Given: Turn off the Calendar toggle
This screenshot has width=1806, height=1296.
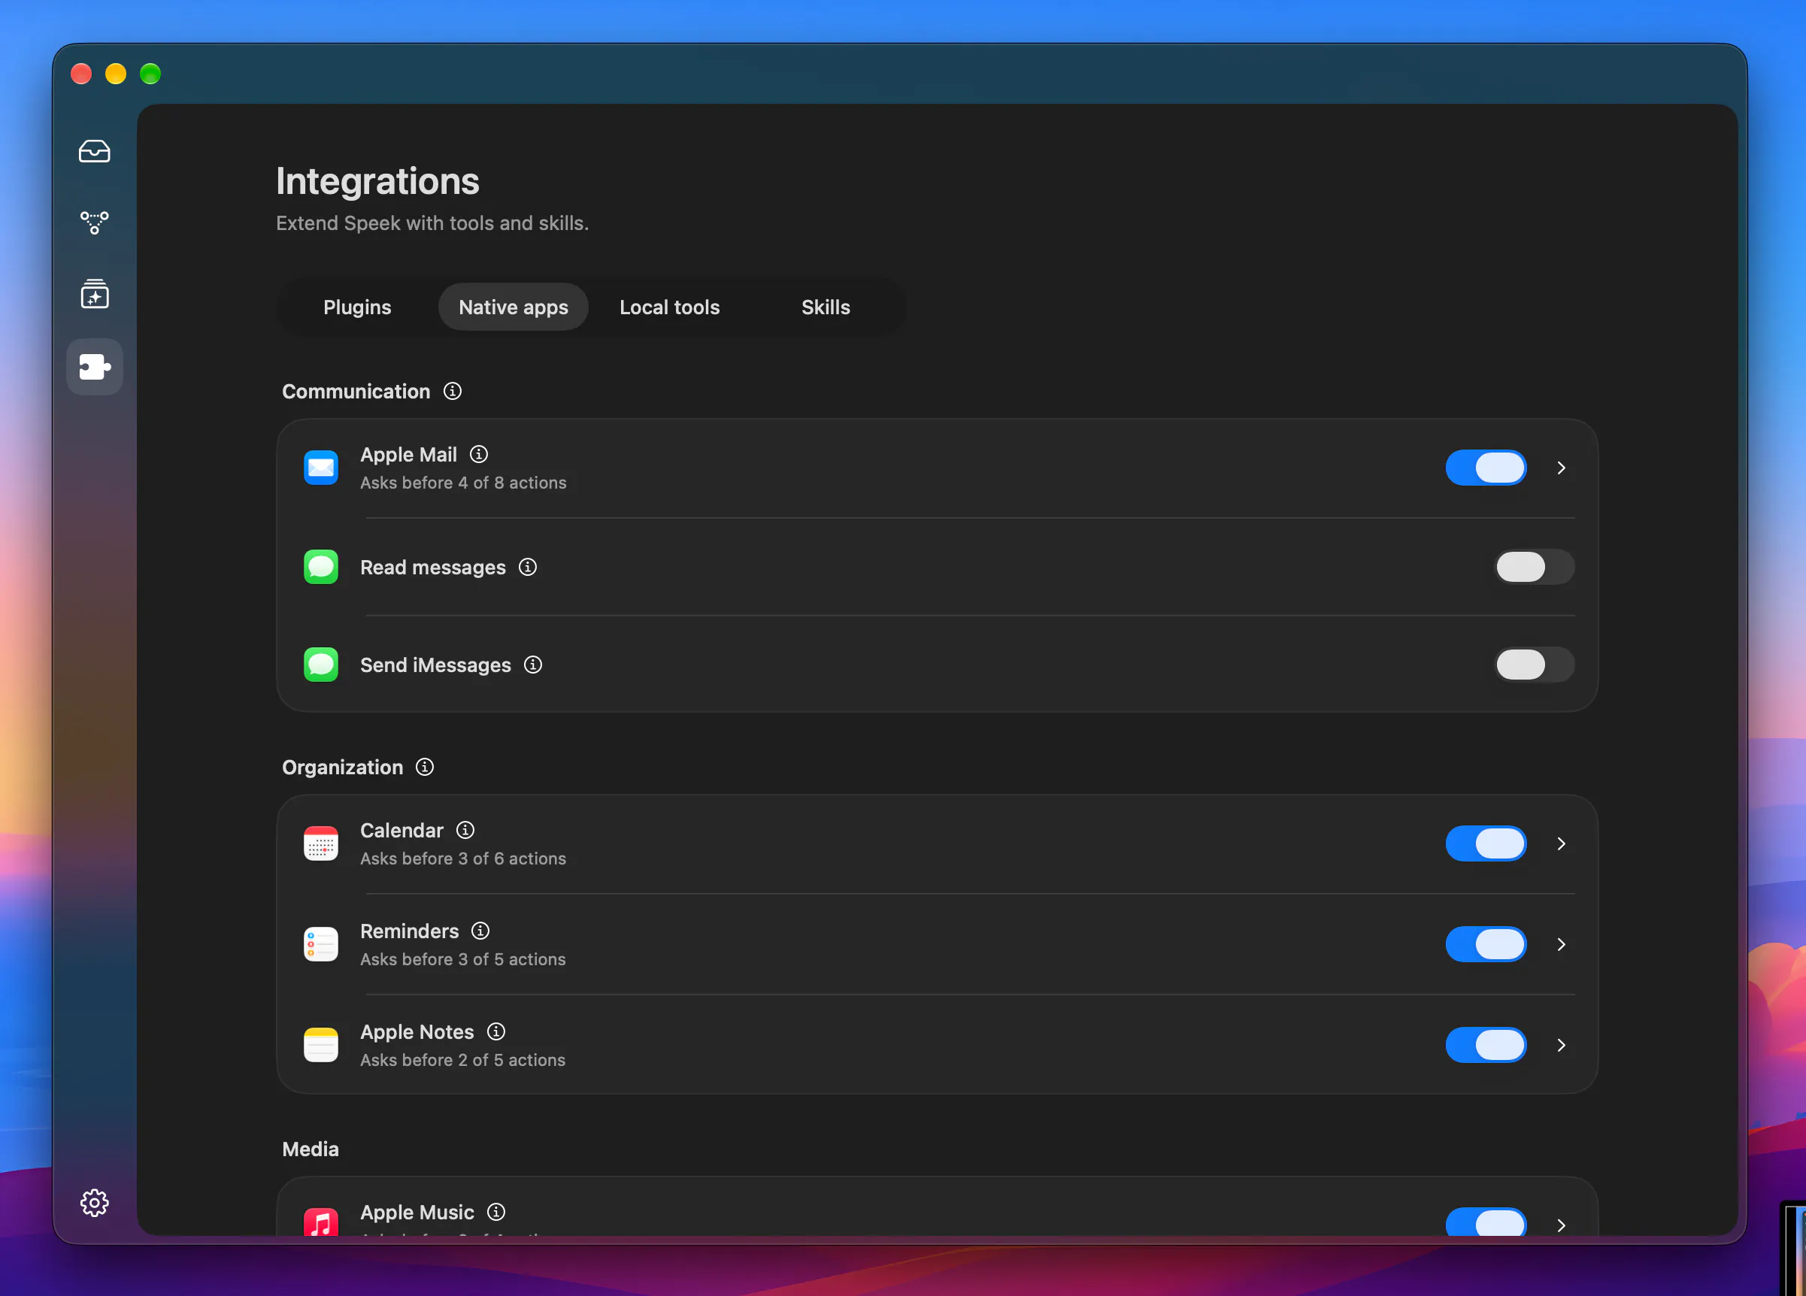Looking at the screenshot, I should click(1486, 844).
